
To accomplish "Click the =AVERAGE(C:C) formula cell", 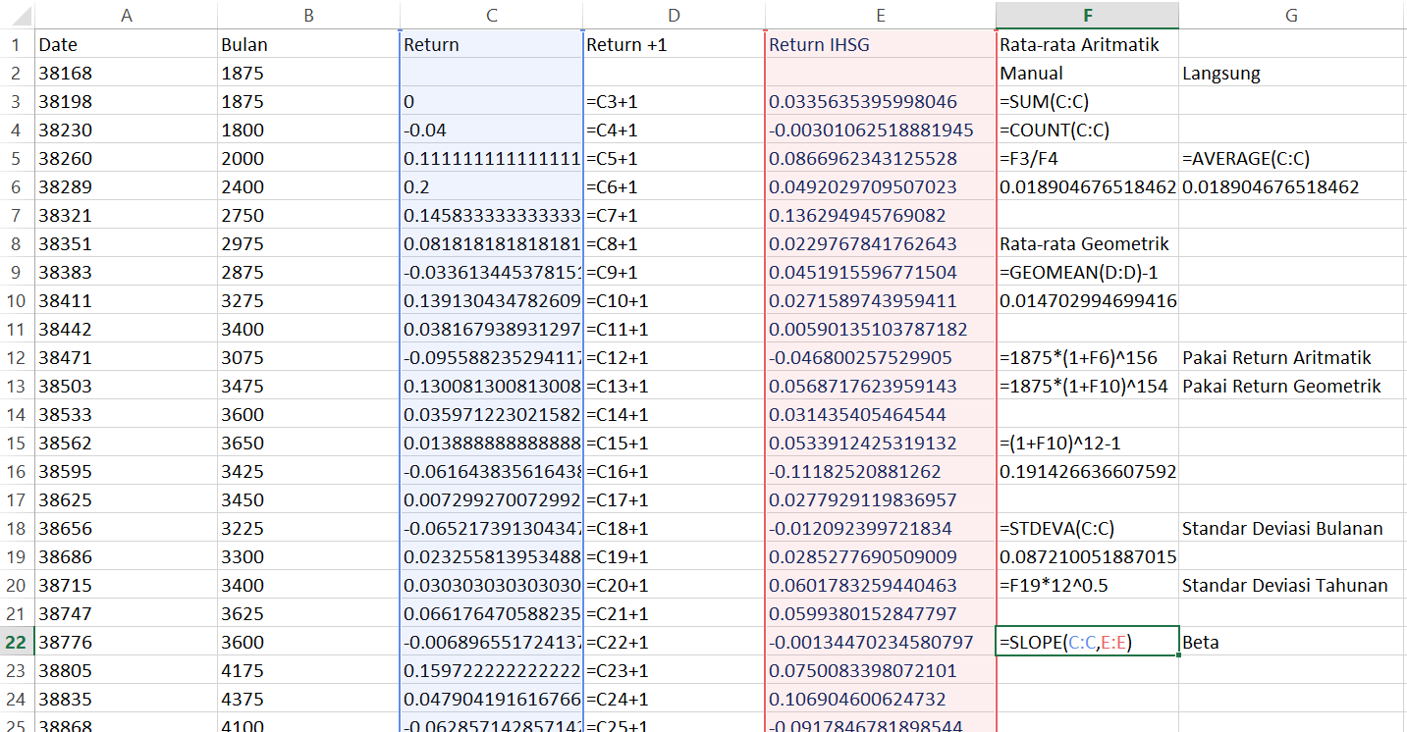I will (1291, 158).
